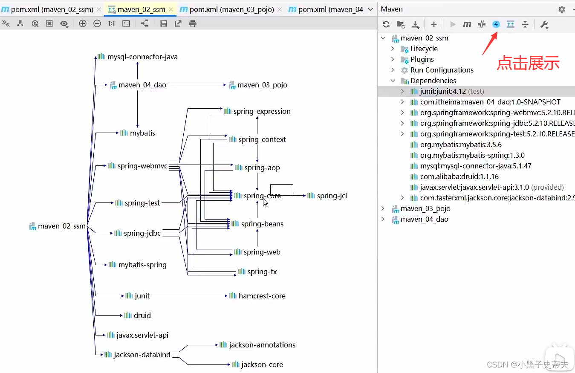Click the circular cursor-selection diagram icon

click(35, 24)
